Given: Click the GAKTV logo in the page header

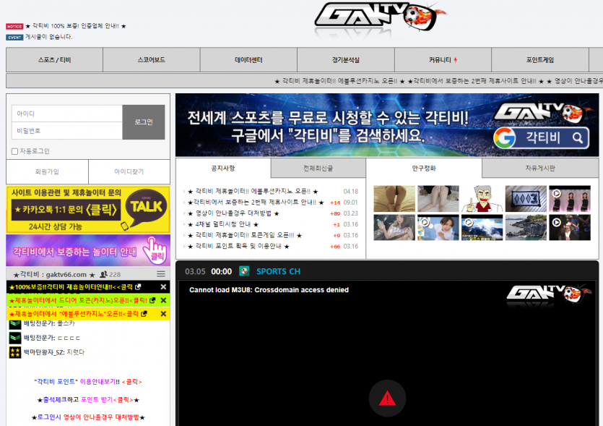Looking at the screenshot, I should point(381,17).
